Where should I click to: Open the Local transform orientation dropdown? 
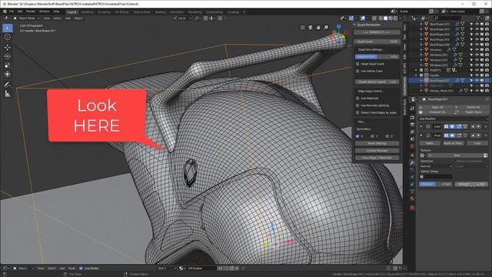[x=182, y=18]
